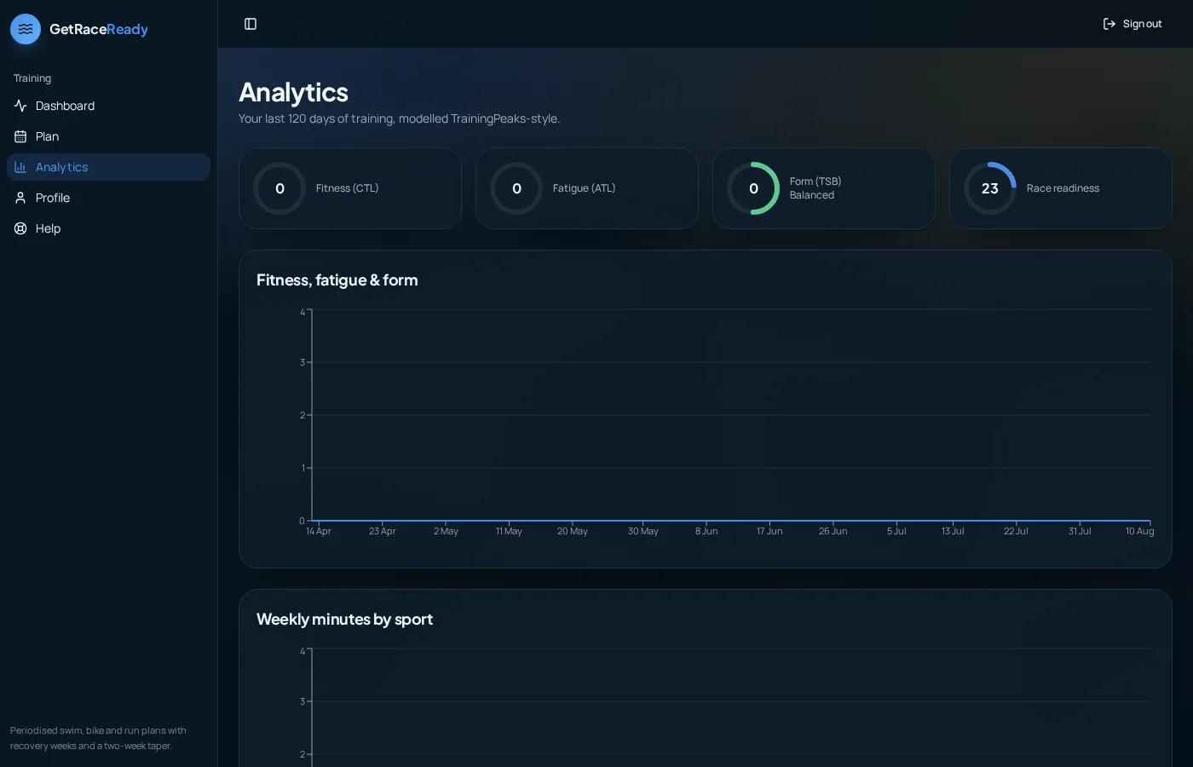Click the 23 Apr axis label
The image size is (1193, 767).
383,531
